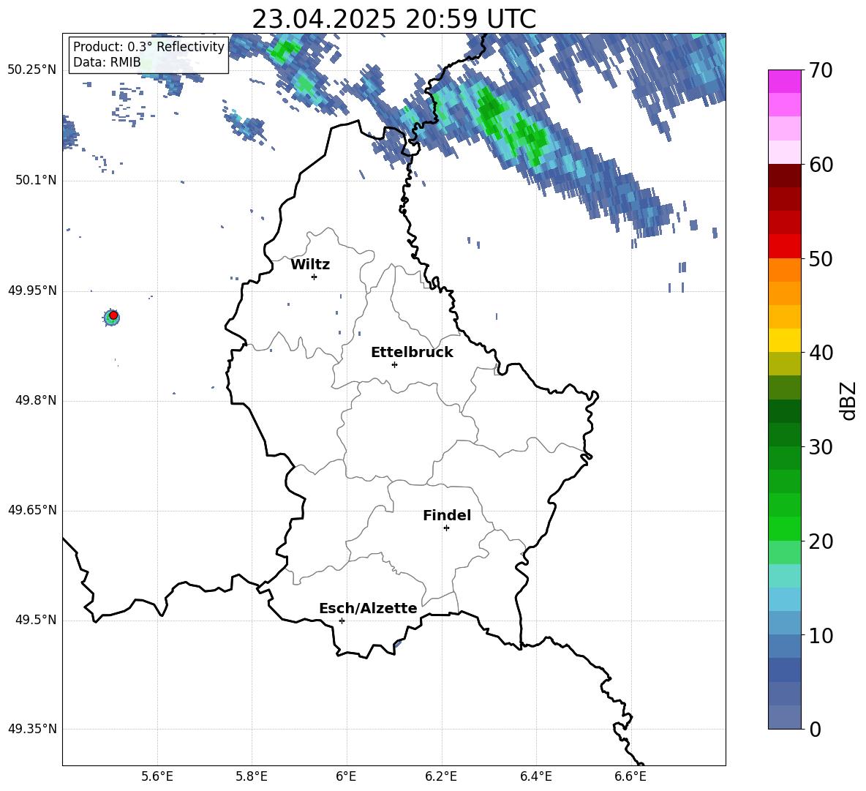Click the bright green colorbar segment at 20 dBZ
Viewport: 866px width, 791px height.
coord(785,528)
